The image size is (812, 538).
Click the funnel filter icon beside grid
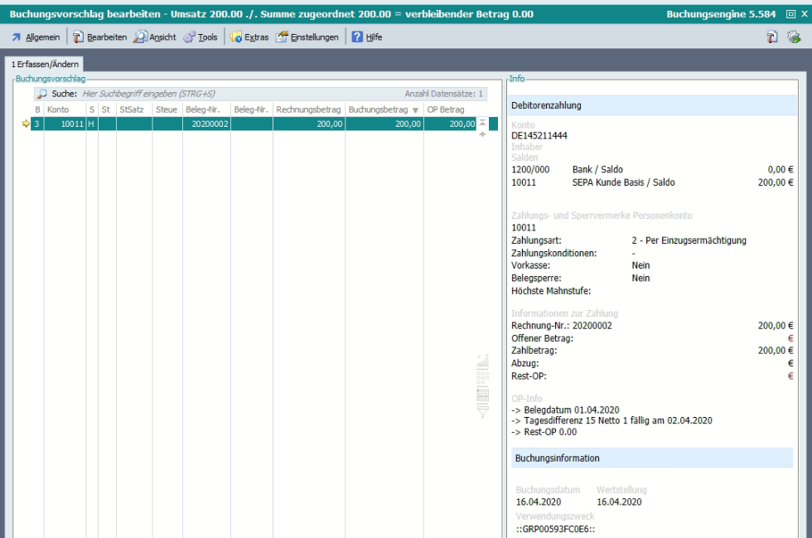483,412
